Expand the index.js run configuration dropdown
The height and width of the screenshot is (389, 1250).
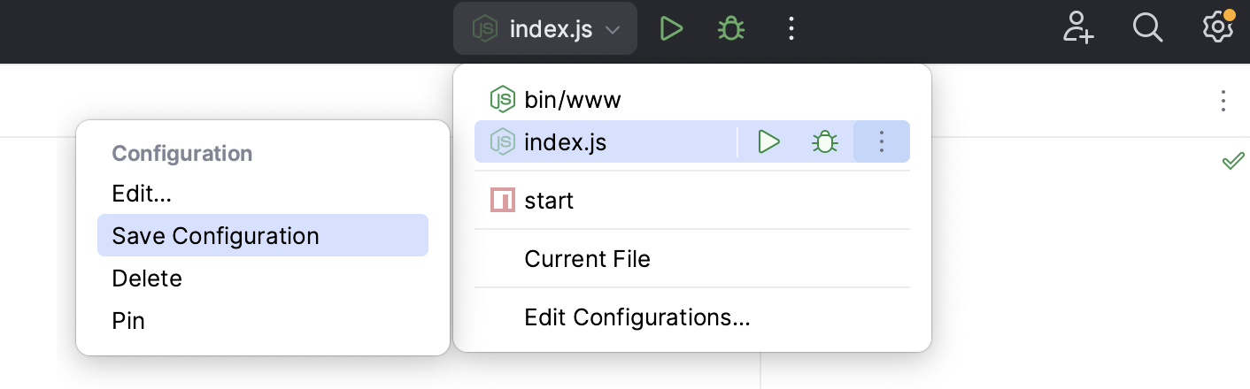[545, 29]
